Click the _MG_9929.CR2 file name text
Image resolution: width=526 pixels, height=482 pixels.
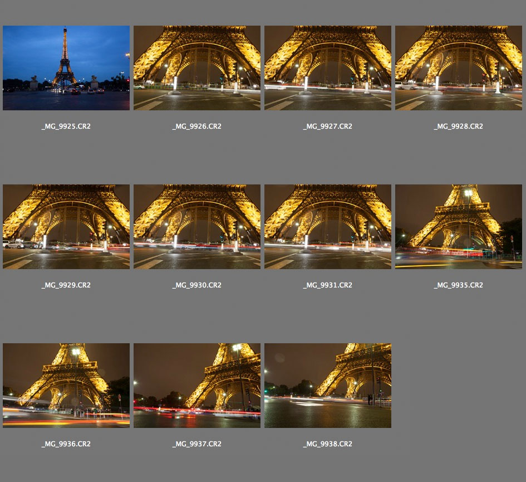[66, 285]
